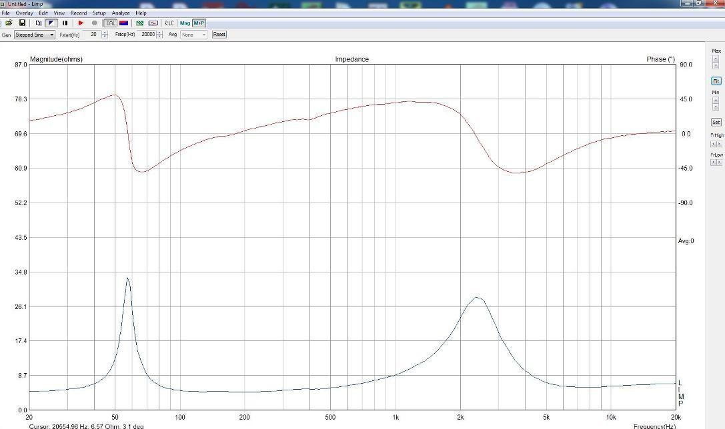Click the Reset button
The image size is (725, 429).
pyautogui.click(x=219, y=35)
